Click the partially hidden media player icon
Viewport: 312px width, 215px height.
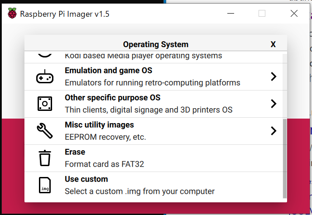45,55
